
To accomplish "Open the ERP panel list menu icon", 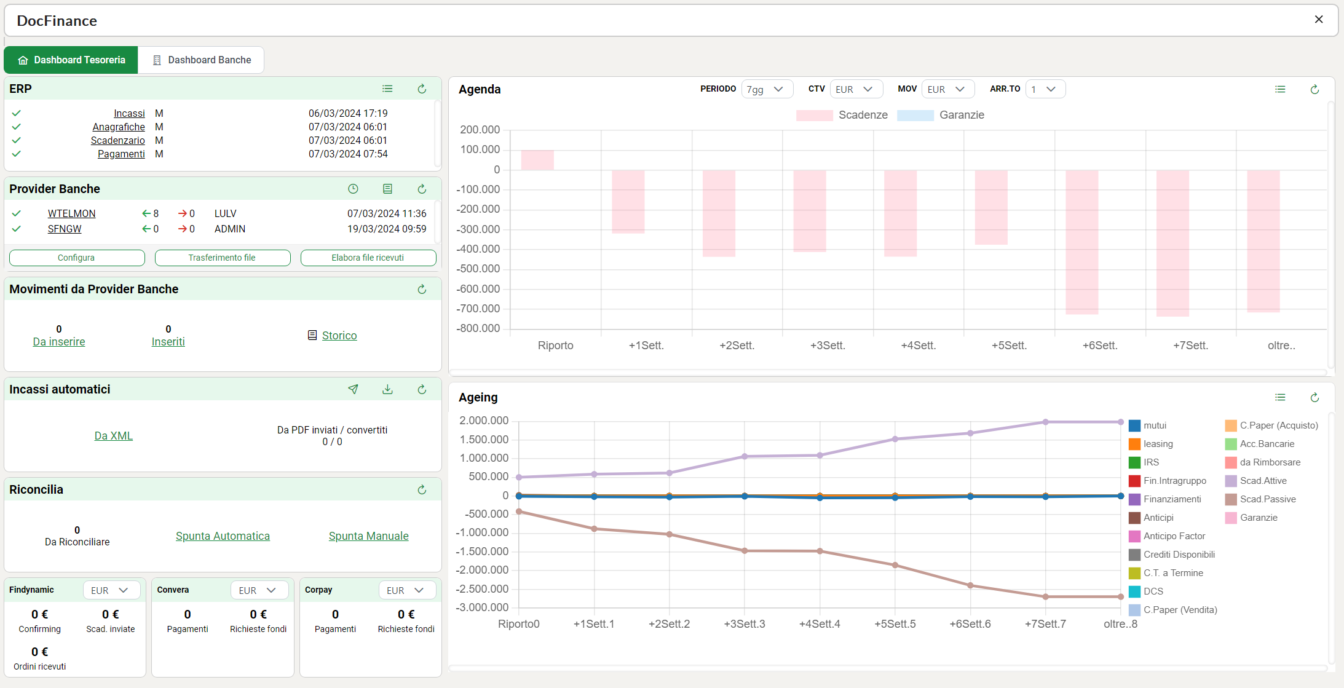I will (x=387, y=89).
